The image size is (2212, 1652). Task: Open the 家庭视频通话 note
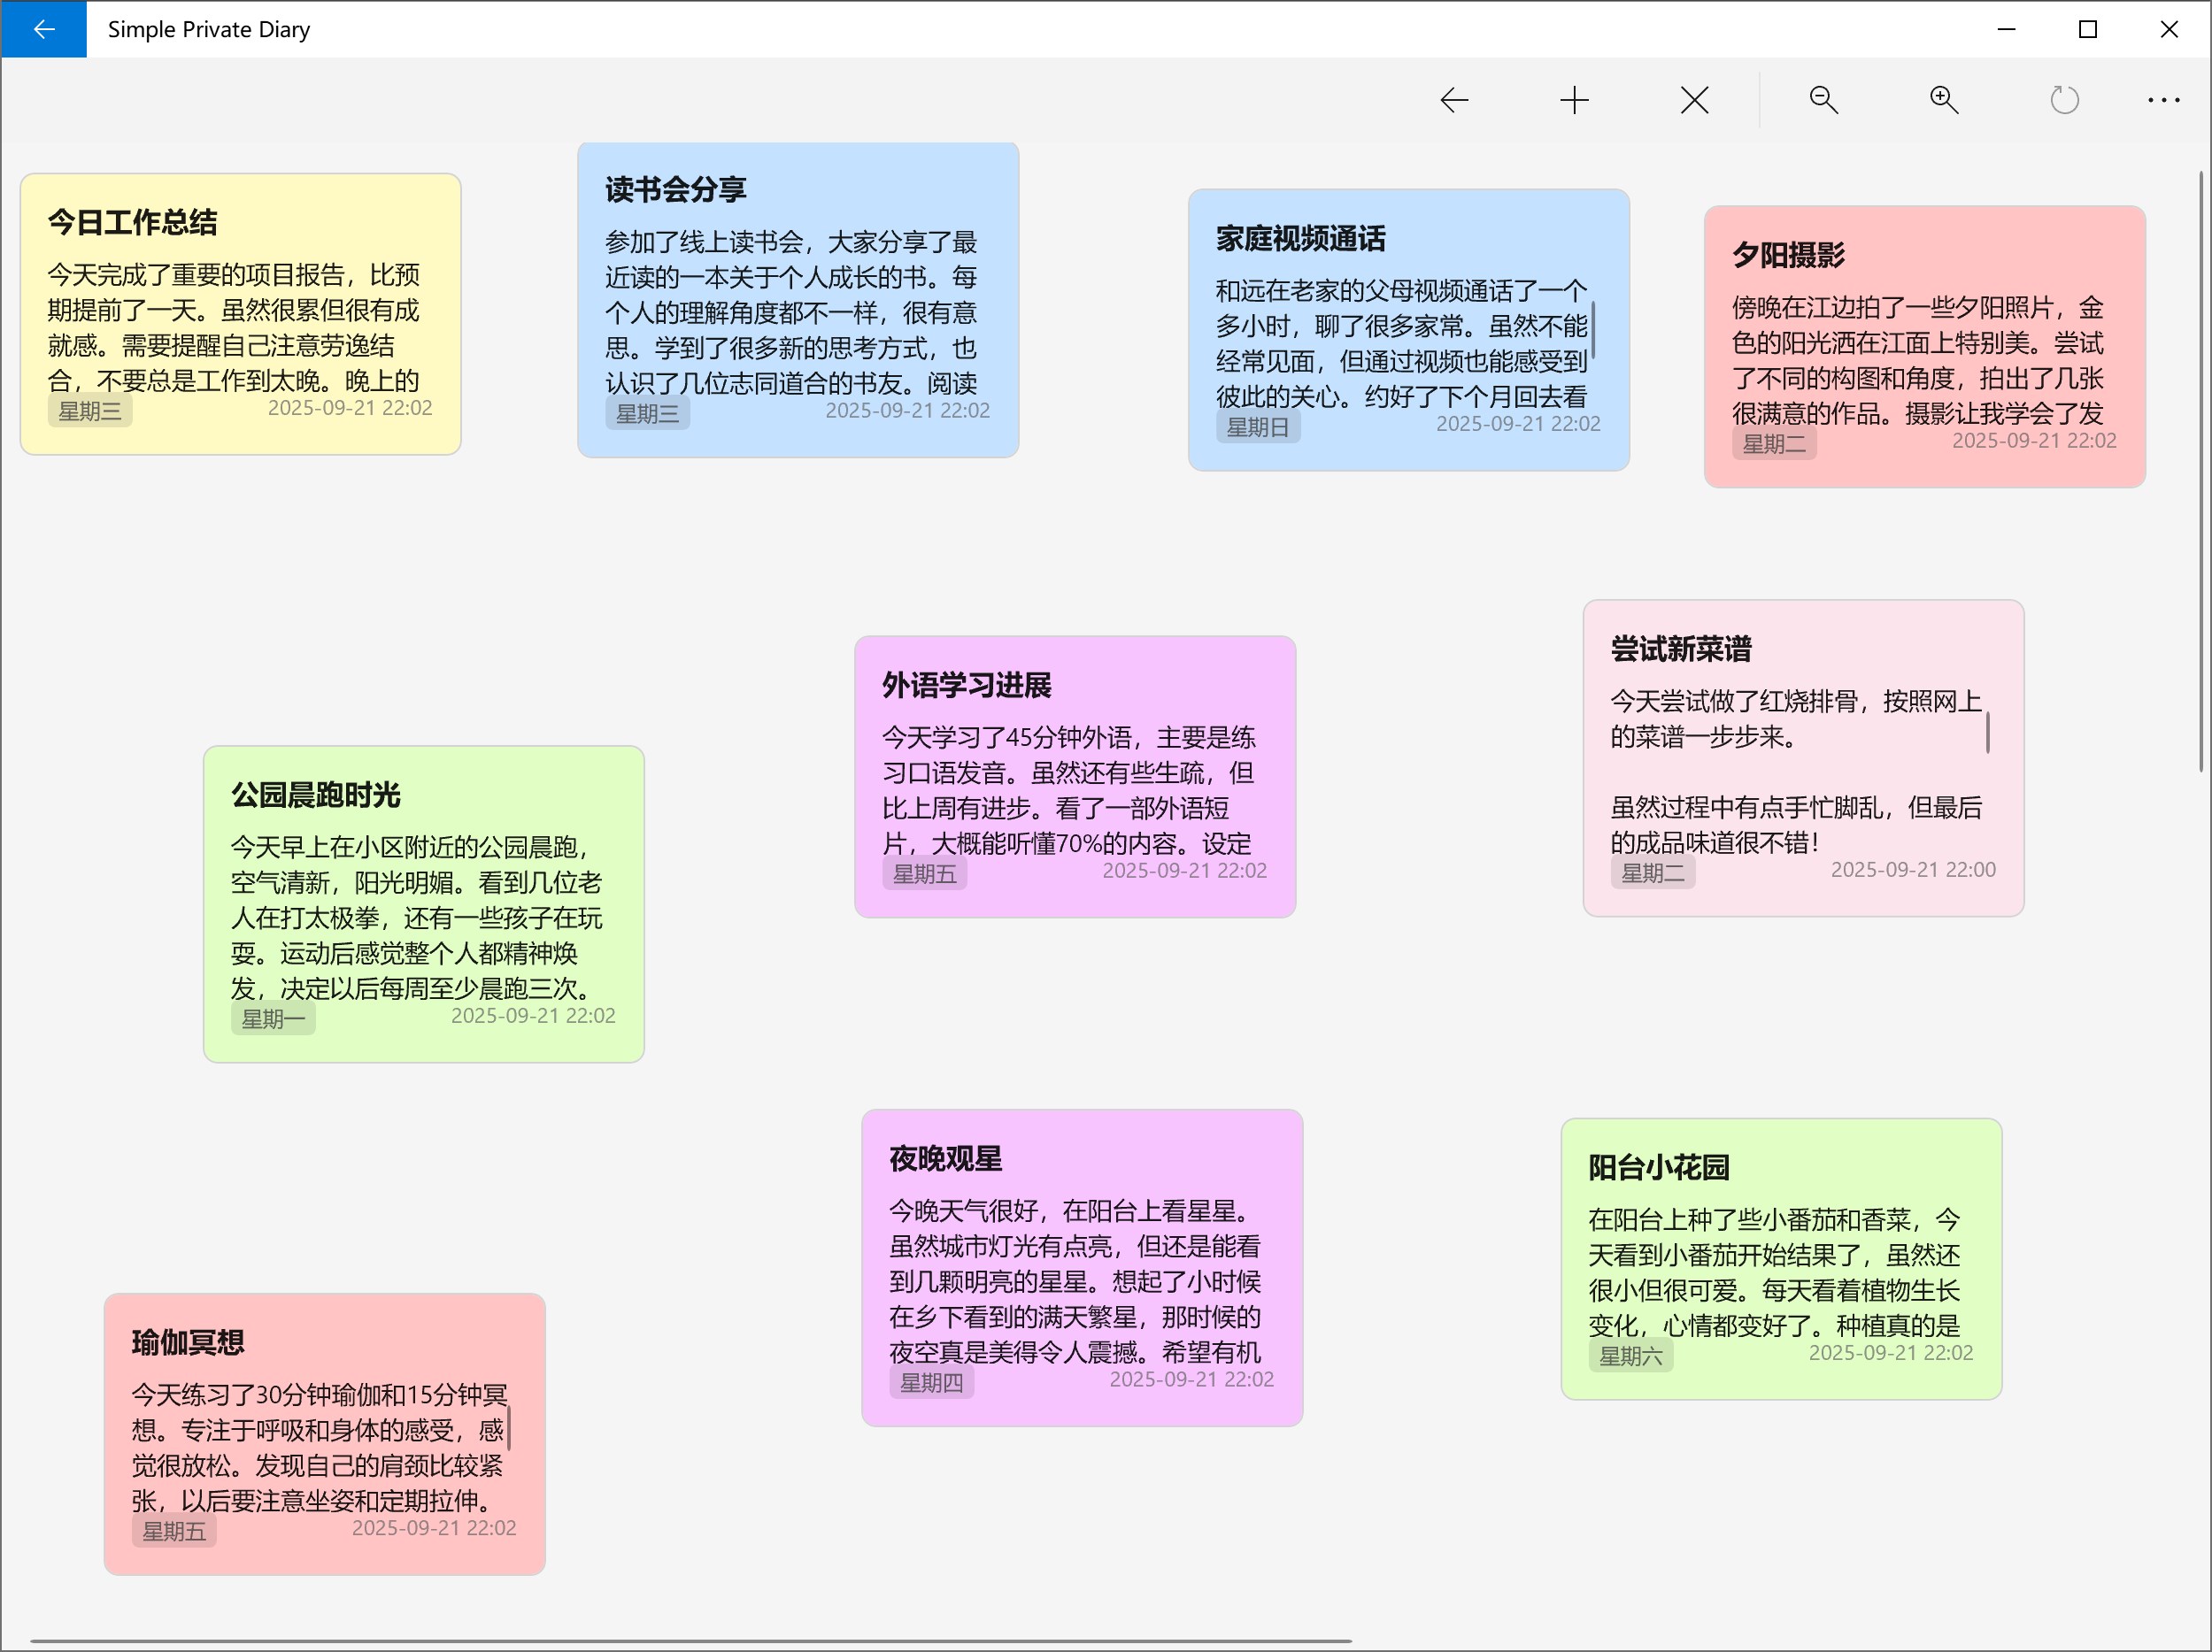click(x=1408, y=330)
